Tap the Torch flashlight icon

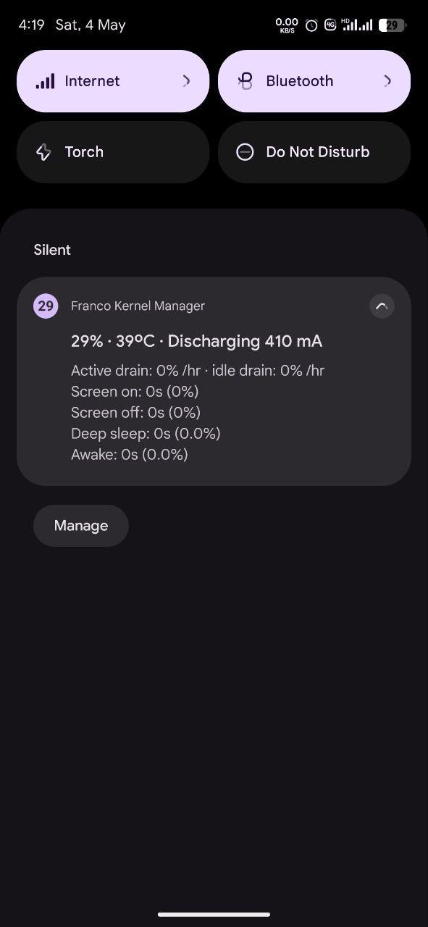43,152
